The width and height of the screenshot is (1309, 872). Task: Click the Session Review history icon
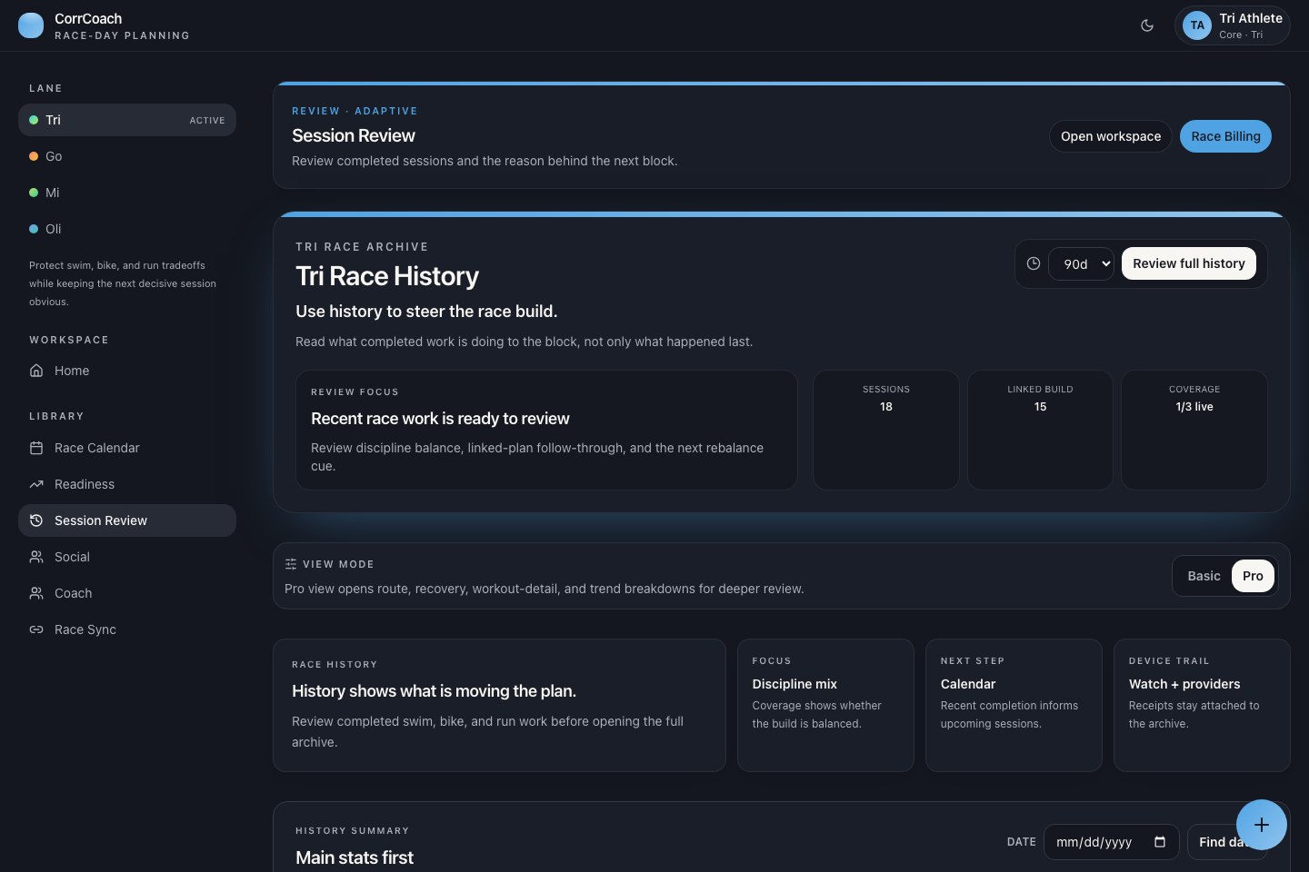(36, 520)
